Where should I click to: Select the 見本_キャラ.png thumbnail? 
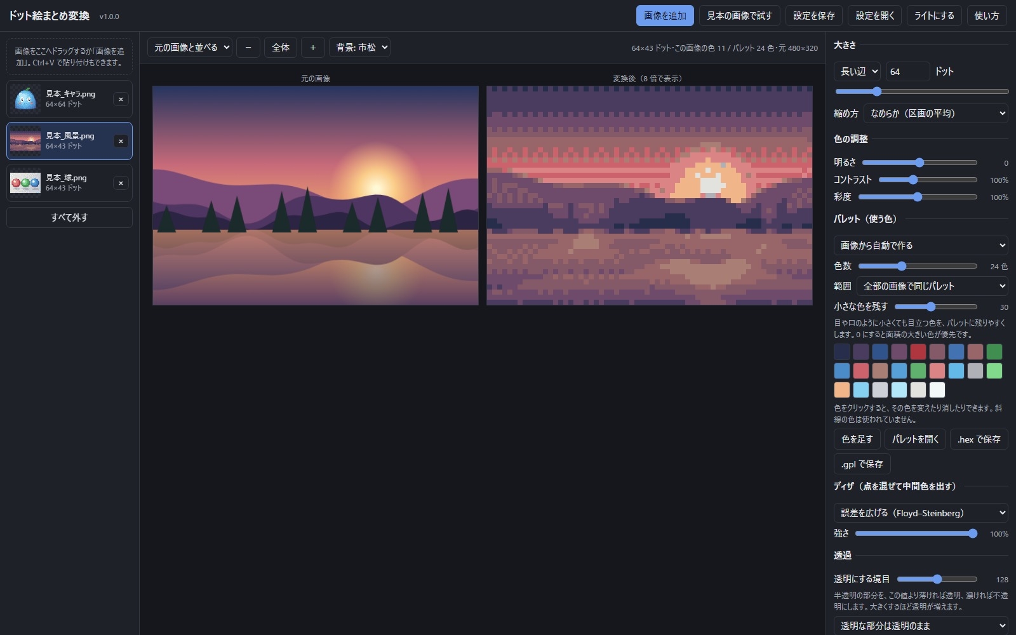point(25,99)
